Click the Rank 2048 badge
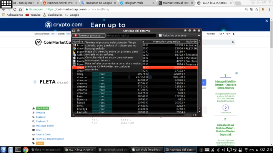Viewport: 273px width, 153px height. point(42,108)
